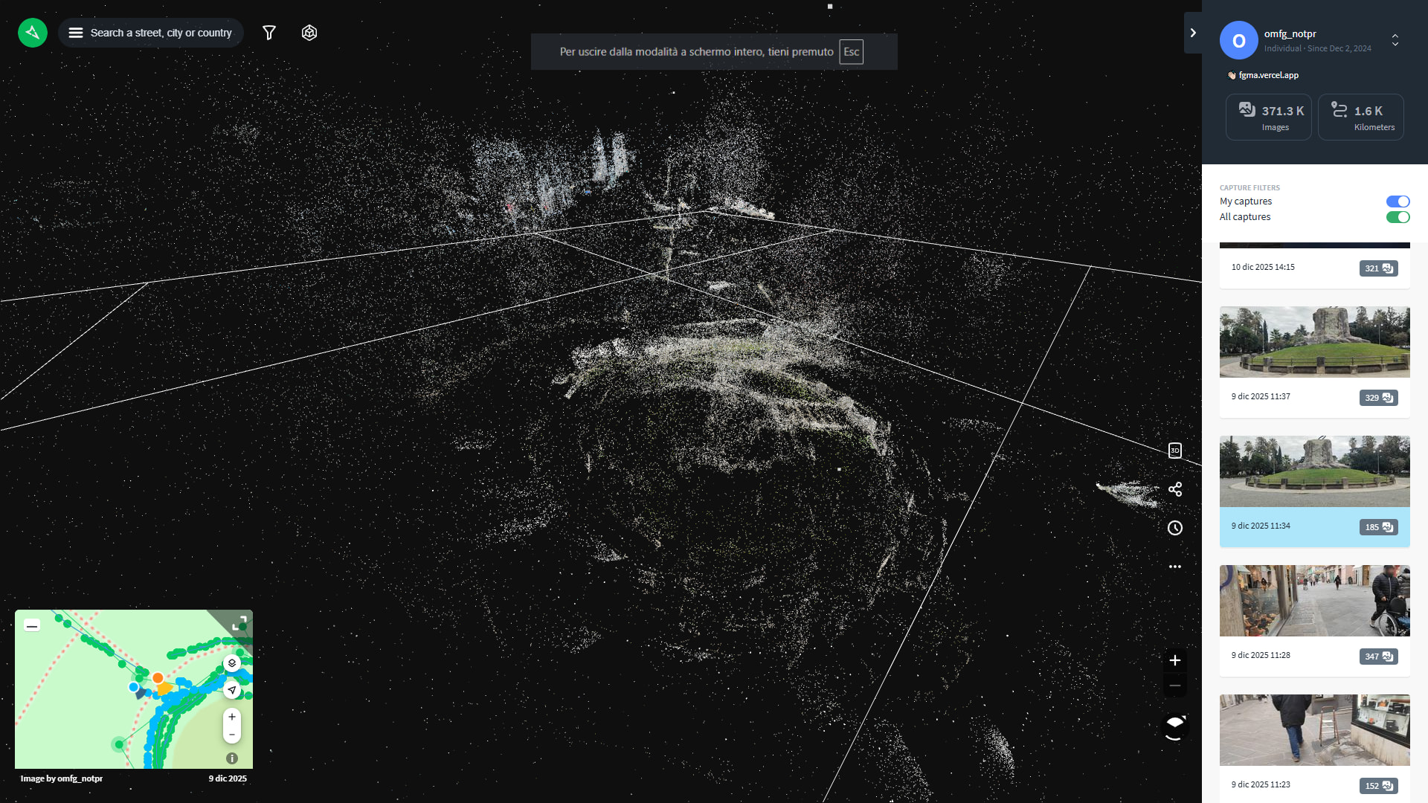Screen dimensions: 1428x803
Task: Open the three-dots more options menu
Action: (x=1175, y=567)
